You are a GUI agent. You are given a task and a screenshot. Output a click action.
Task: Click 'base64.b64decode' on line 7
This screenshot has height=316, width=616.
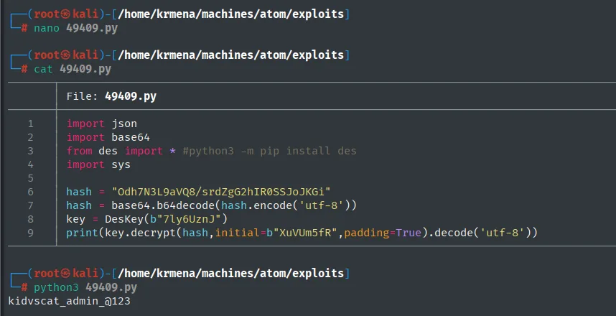[163, 205]
